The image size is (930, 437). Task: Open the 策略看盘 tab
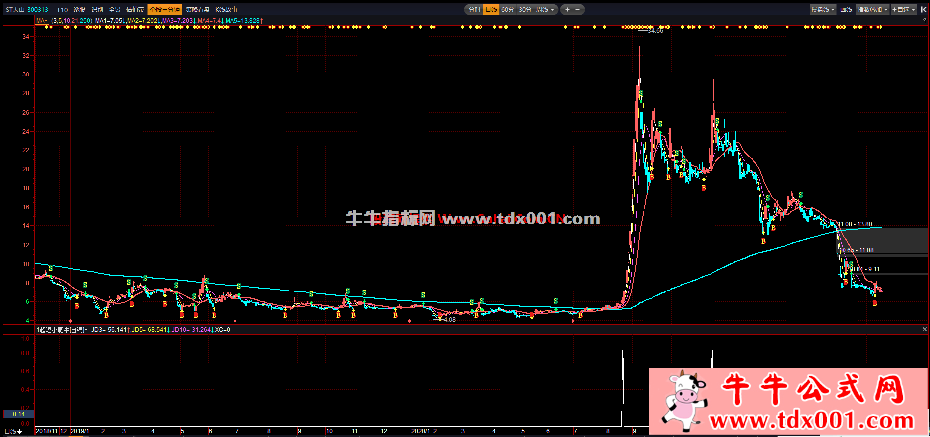click(198, 10)
